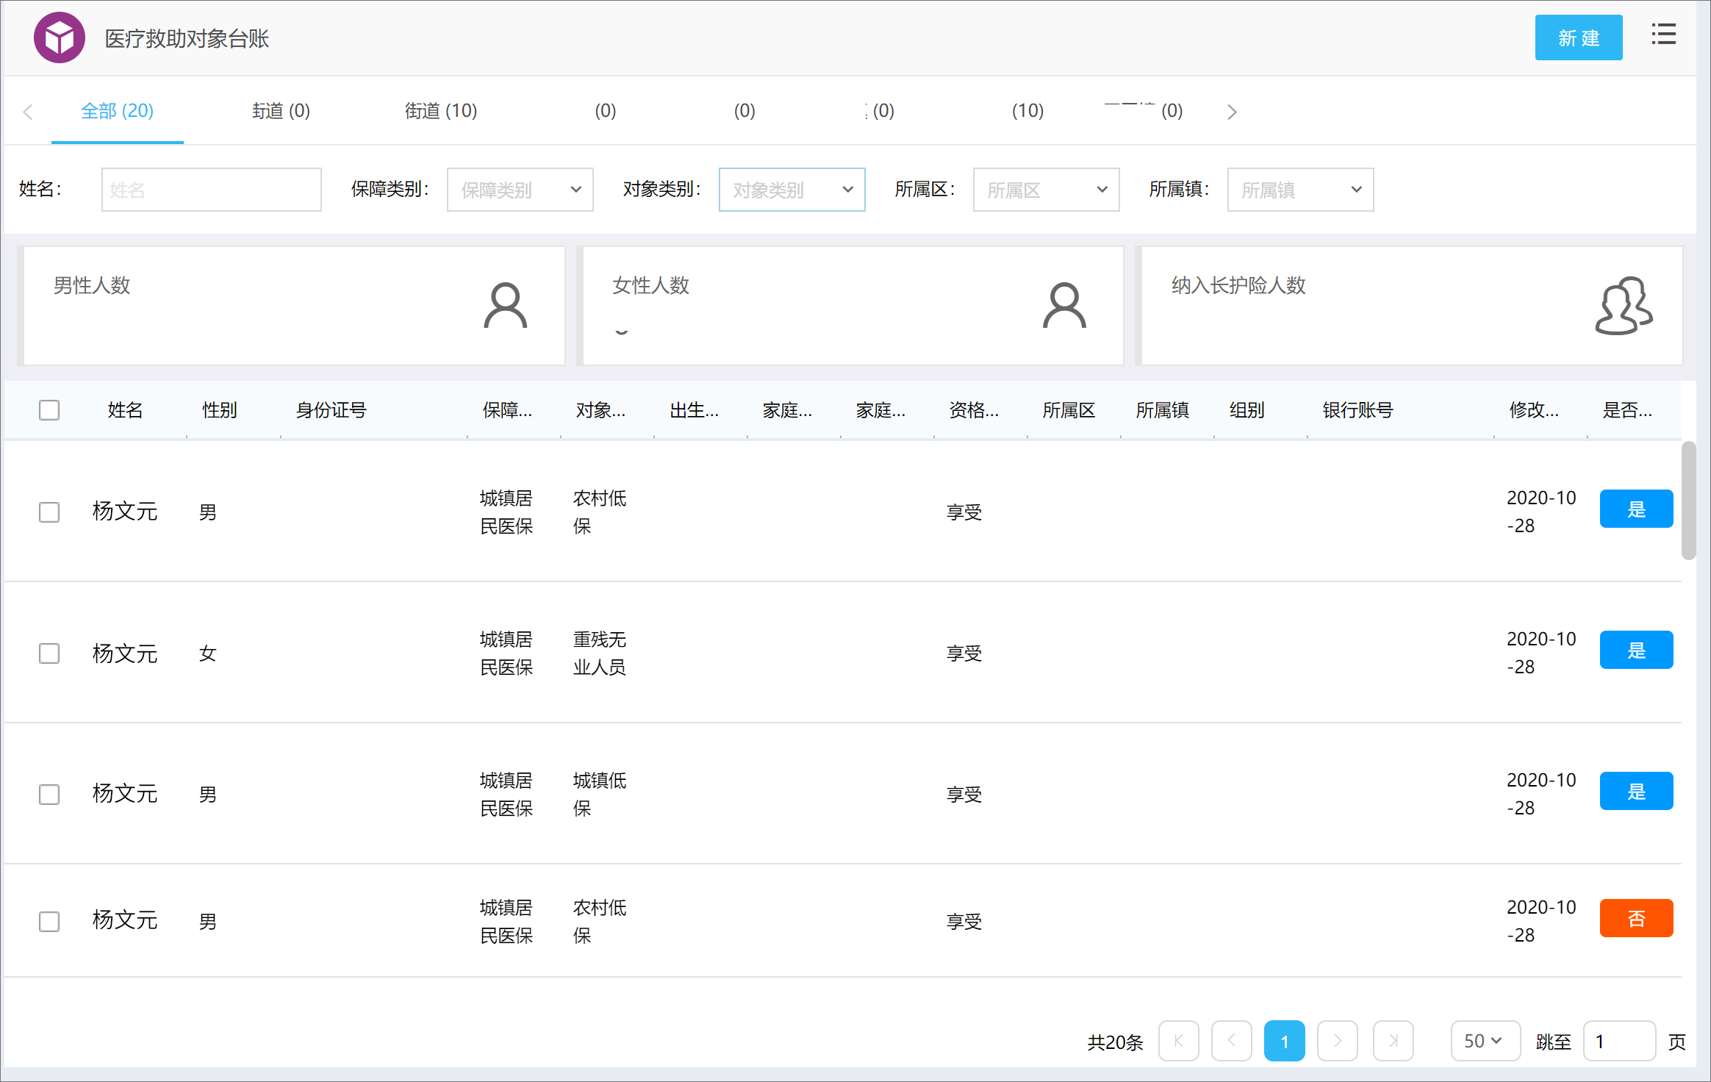Viewport: 1711px width, 1082px height.
Task: Switch to the 全部 (20) tab
Action: click(x=117, y=111)
